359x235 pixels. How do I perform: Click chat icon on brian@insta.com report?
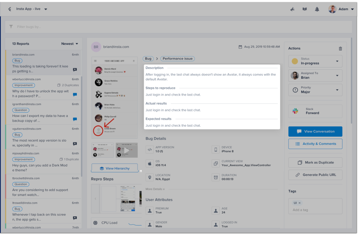click(75, 70)
